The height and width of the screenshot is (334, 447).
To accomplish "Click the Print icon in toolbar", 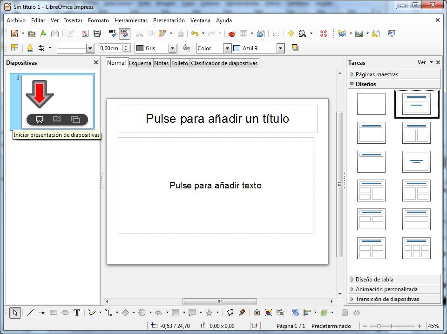I will tap(97, 33).
